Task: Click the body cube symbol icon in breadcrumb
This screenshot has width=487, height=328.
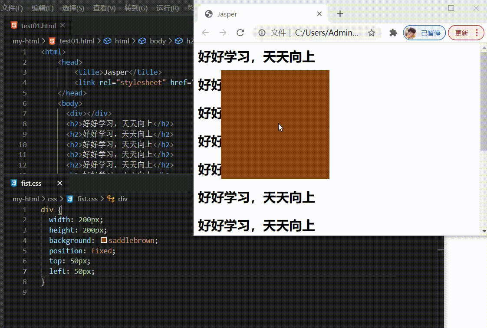Action: [x=142, y=41]
